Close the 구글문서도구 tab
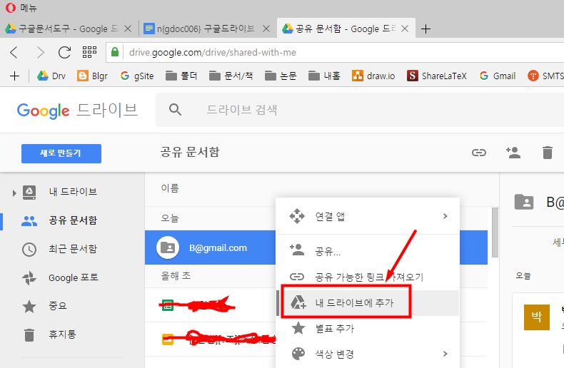This screenshot has height=368, width=564. (x=128, y=29)
